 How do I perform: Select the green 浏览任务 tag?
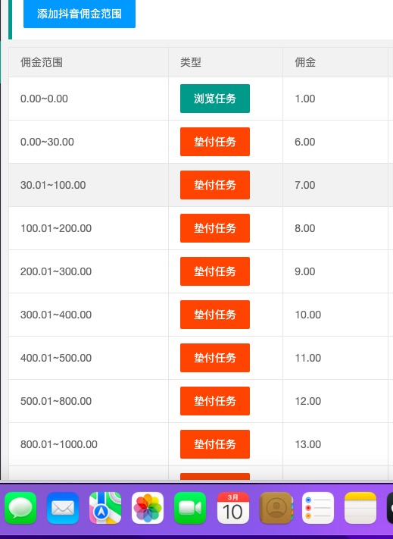coord(215,99)
